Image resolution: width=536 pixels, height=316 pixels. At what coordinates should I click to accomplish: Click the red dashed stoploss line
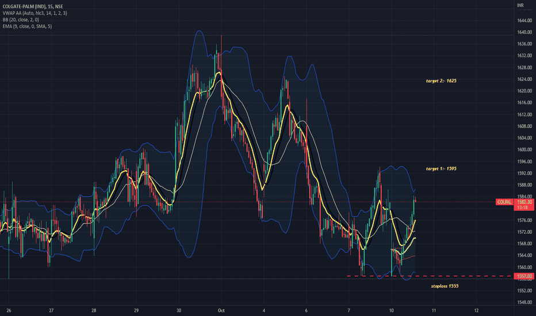coord(430,276)
